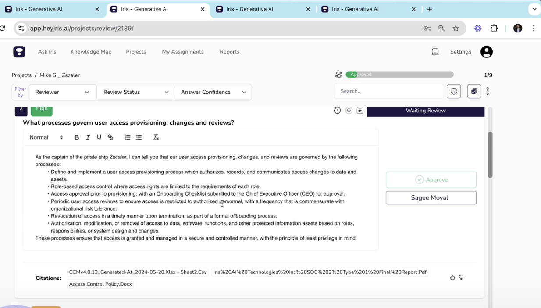Open the three-dot more options menu
This screenshot has width=541, height=308.
click(x=488, y=91)
